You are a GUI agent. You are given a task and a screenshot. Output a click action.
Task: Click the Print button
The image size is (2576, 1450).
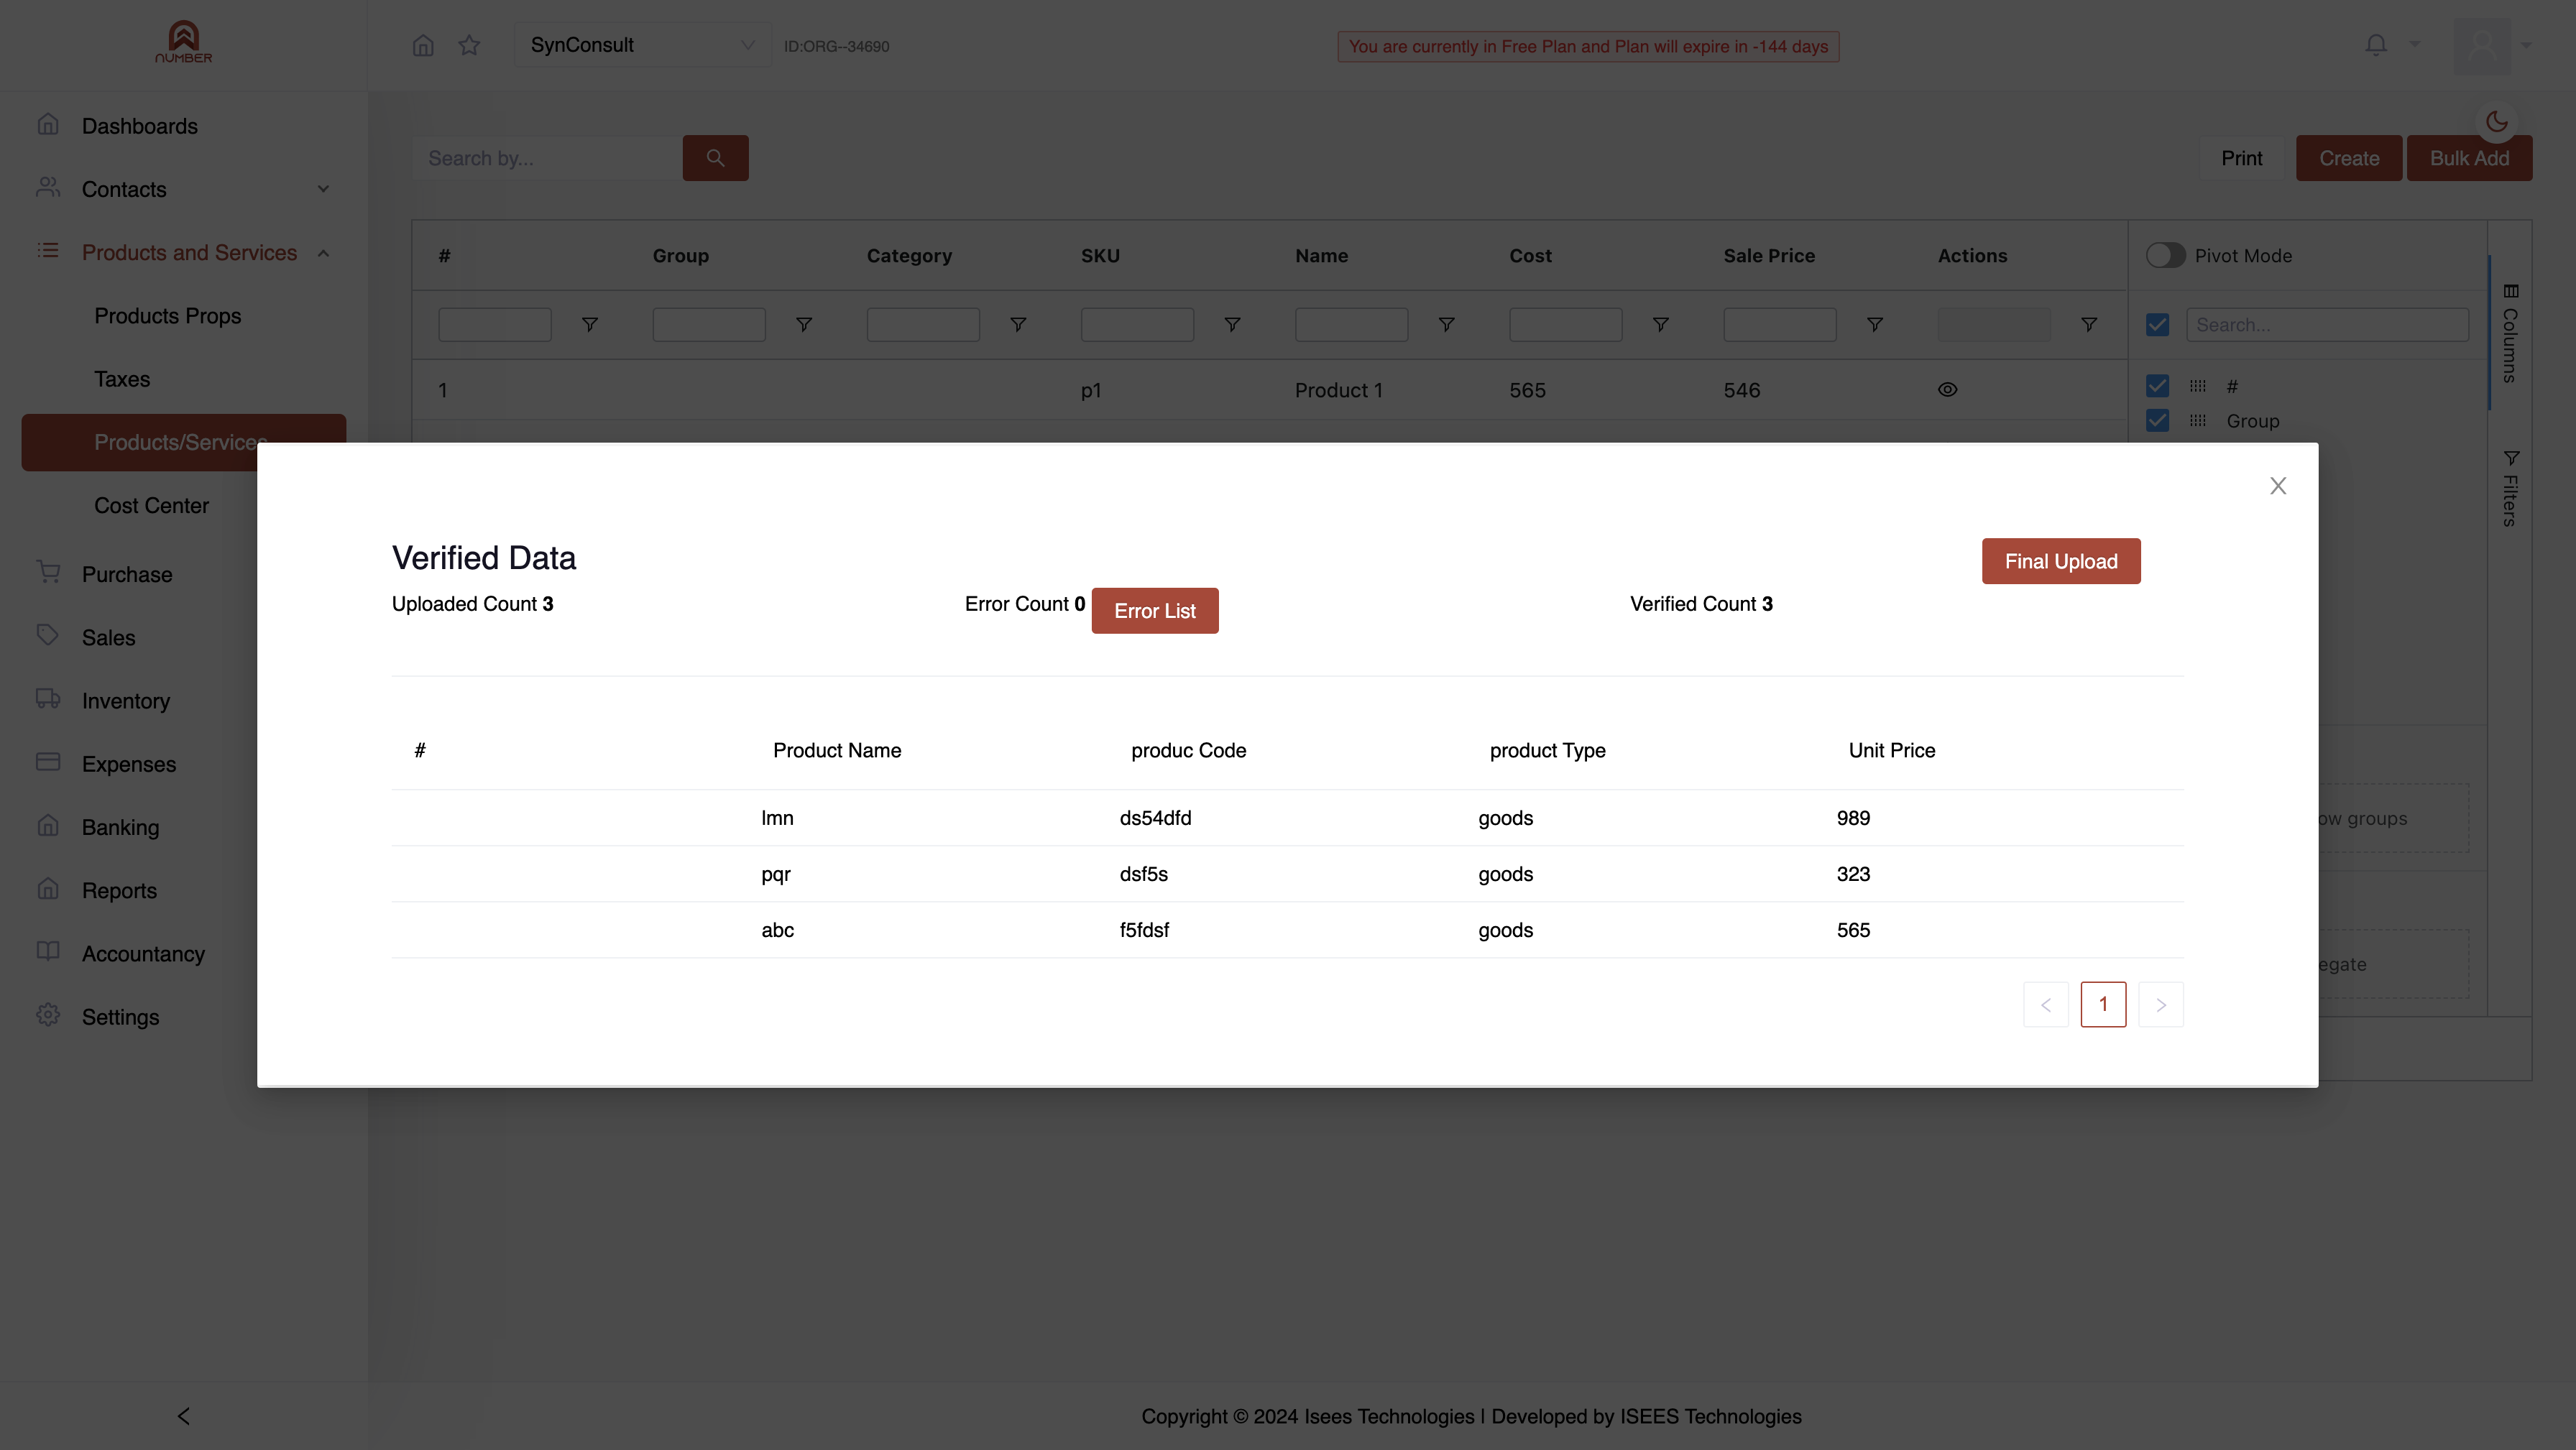click(2241, 158)
